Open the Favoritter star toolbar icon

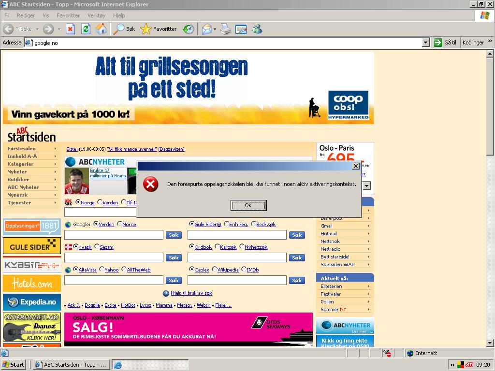(x=146, y=29)
